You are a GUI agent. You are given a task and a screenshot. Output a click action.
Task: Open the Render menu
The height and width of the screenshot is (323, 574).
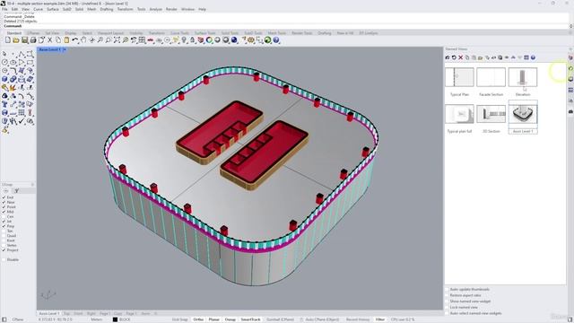171,9
